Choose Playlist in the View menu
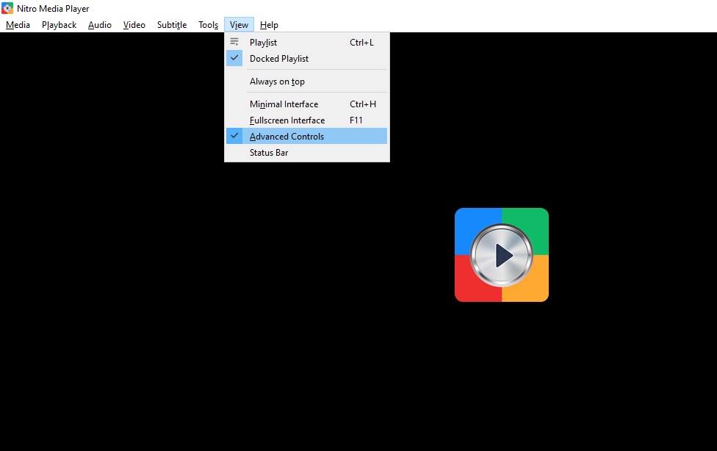 coord(306,43)
